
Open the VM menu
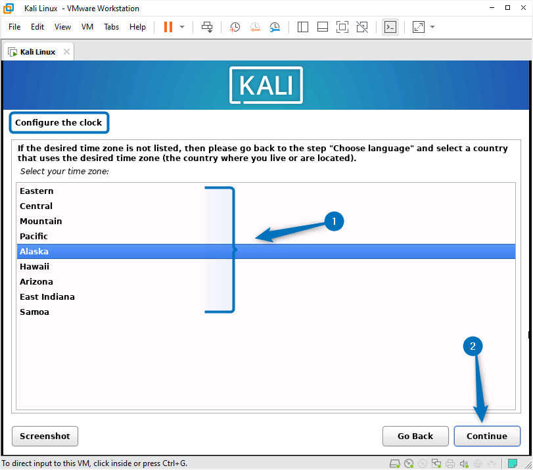tap(87, 27)
